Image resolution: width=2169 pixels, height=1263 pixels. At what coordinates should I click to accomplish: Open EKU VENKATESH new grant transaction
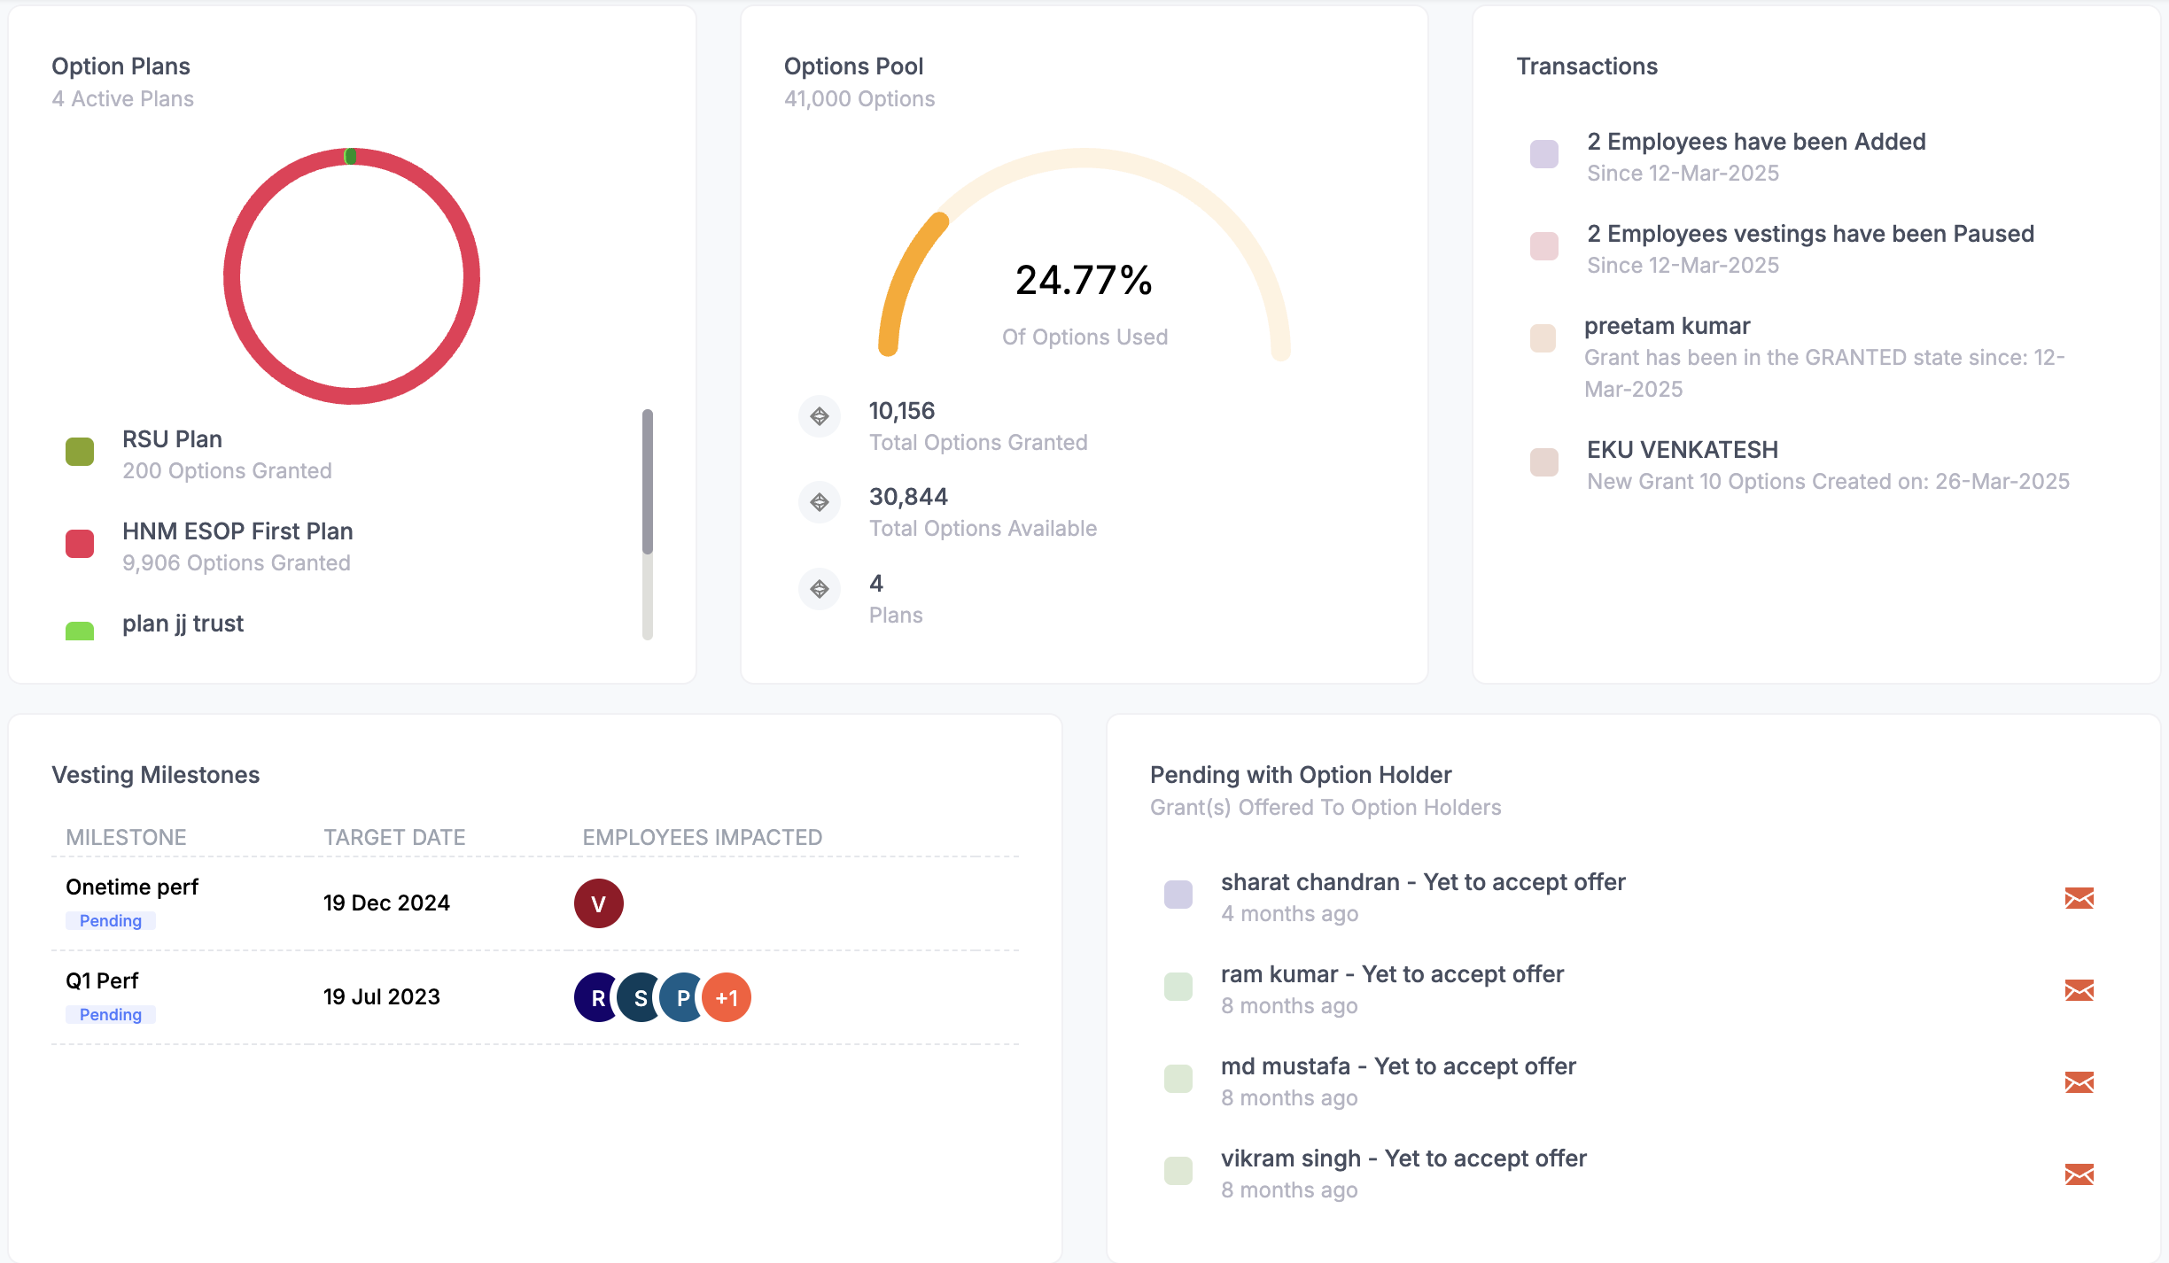pyautogui.click(x=1682, y=450)
